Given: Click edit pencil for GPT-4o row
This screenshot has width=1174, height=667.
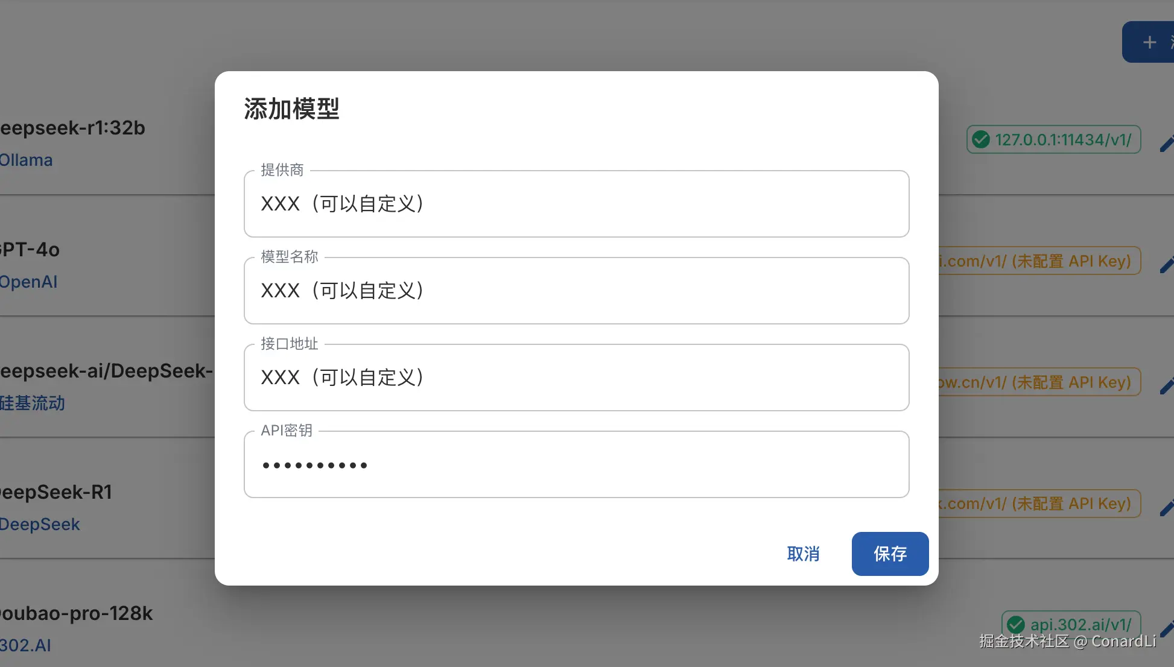Looking at the screenshot, I should tap(1167, 264).
